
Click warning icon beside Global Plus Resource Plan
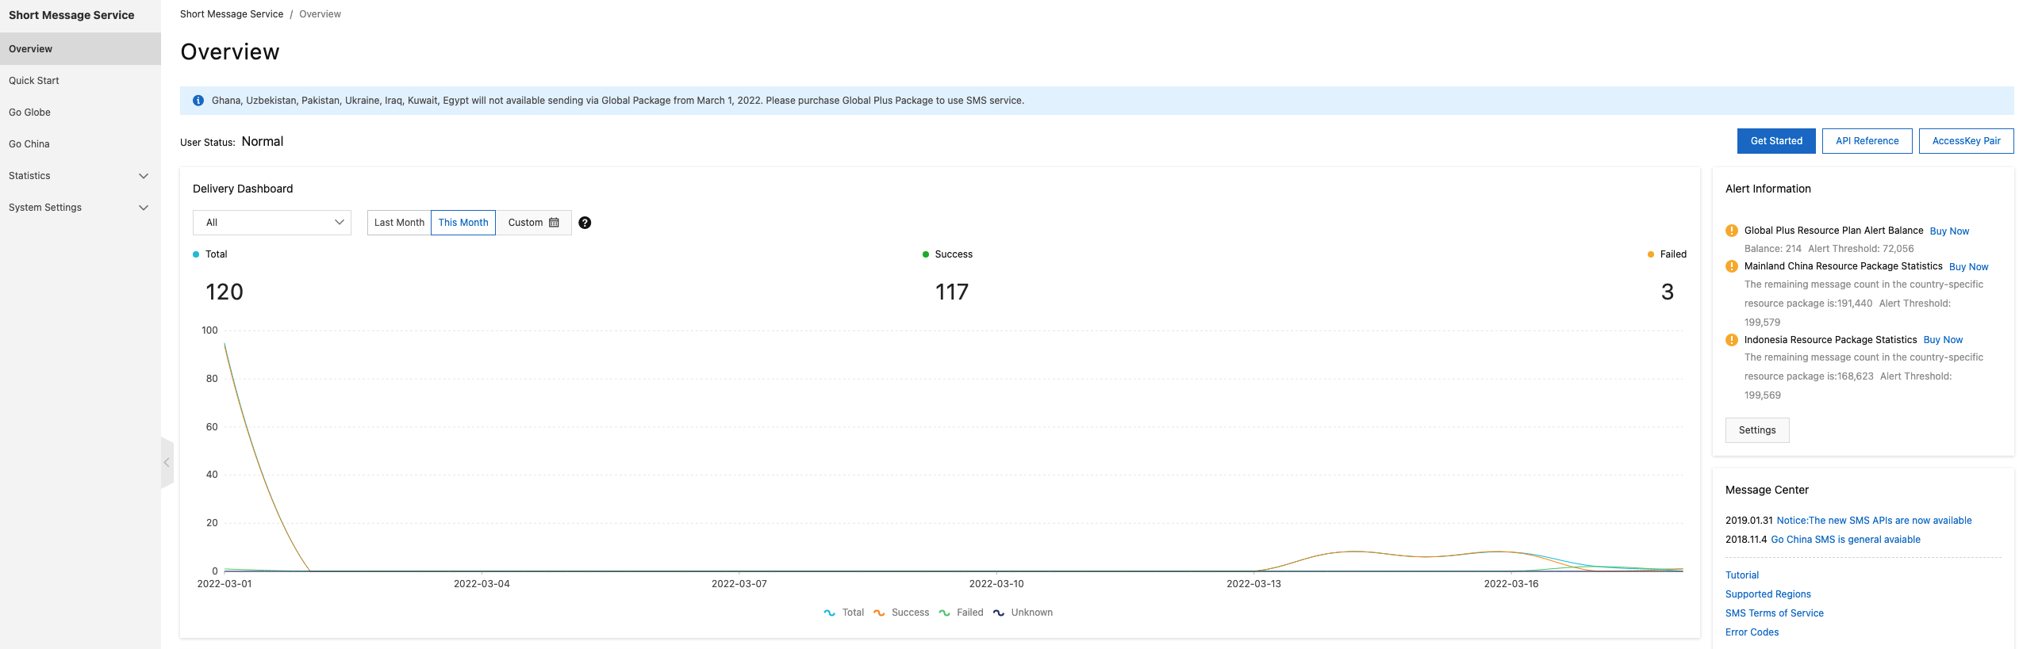[1732, 231]
